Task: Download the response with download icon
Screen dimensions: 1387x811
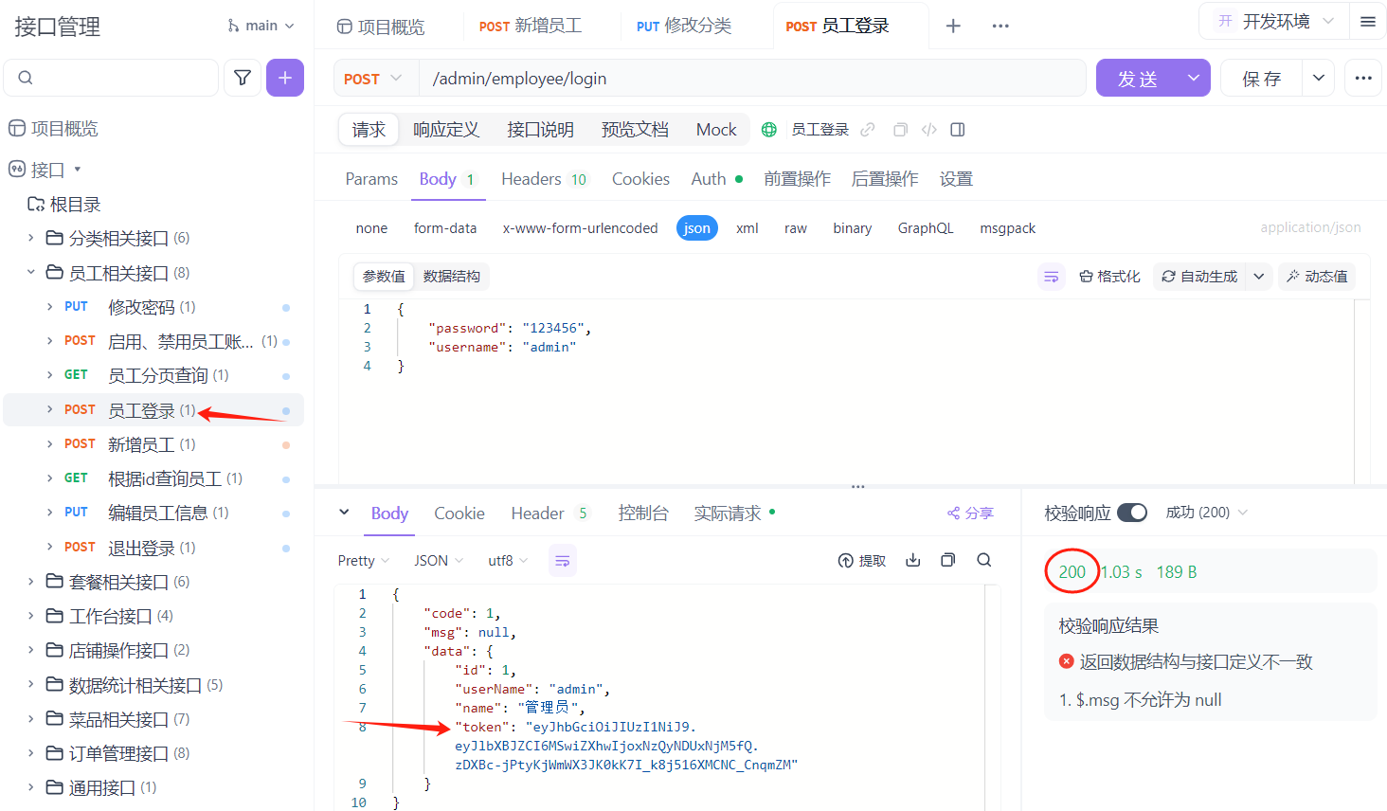Action: click(x=913, y=560)
